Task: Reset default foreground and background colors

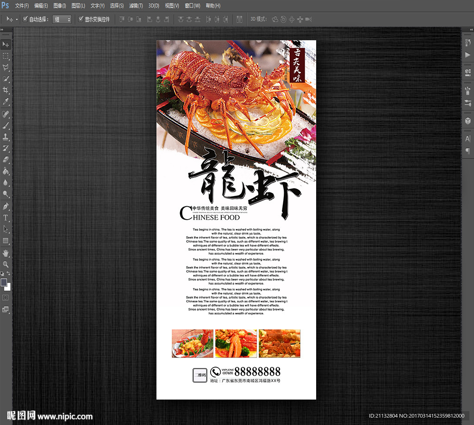Action: pyautogui.click(x=2, y=274)
